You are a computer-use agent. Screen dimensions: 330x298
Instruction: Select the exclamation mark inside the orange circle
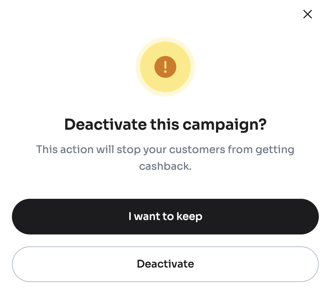(165, 67)
